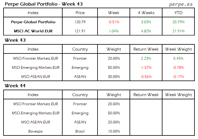This screenshot has height=139, width=198.
Task: Click the perpe.es link at top right
Action: pos(180,4)
